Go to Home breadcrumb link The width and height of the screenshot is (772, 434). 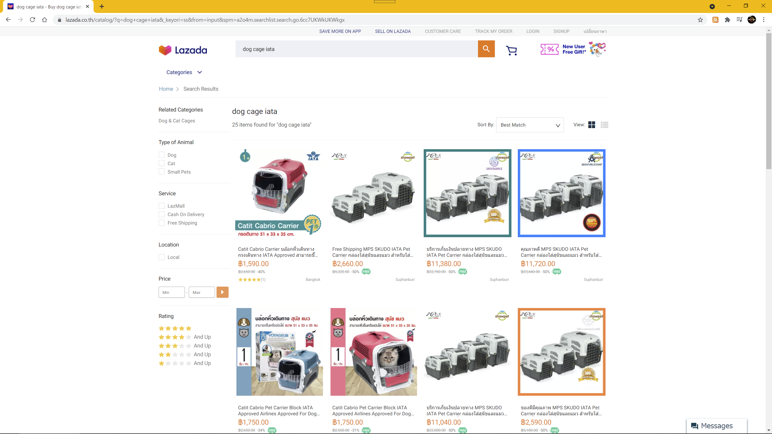pos(166,89)
